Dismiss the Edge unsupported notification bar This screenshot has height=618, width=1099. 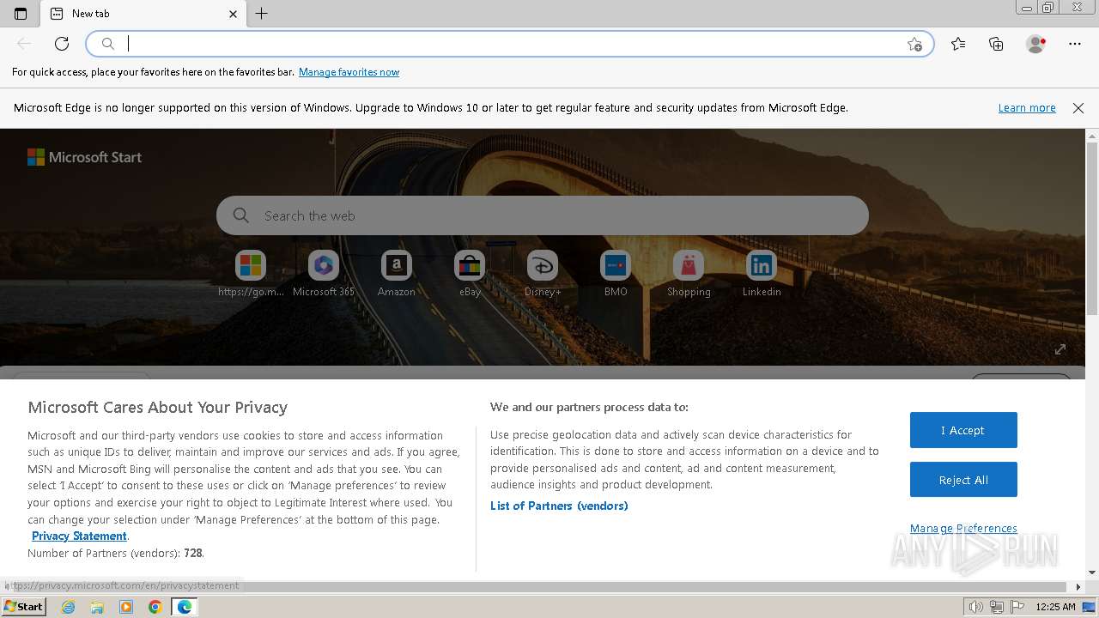(1078, 108)
